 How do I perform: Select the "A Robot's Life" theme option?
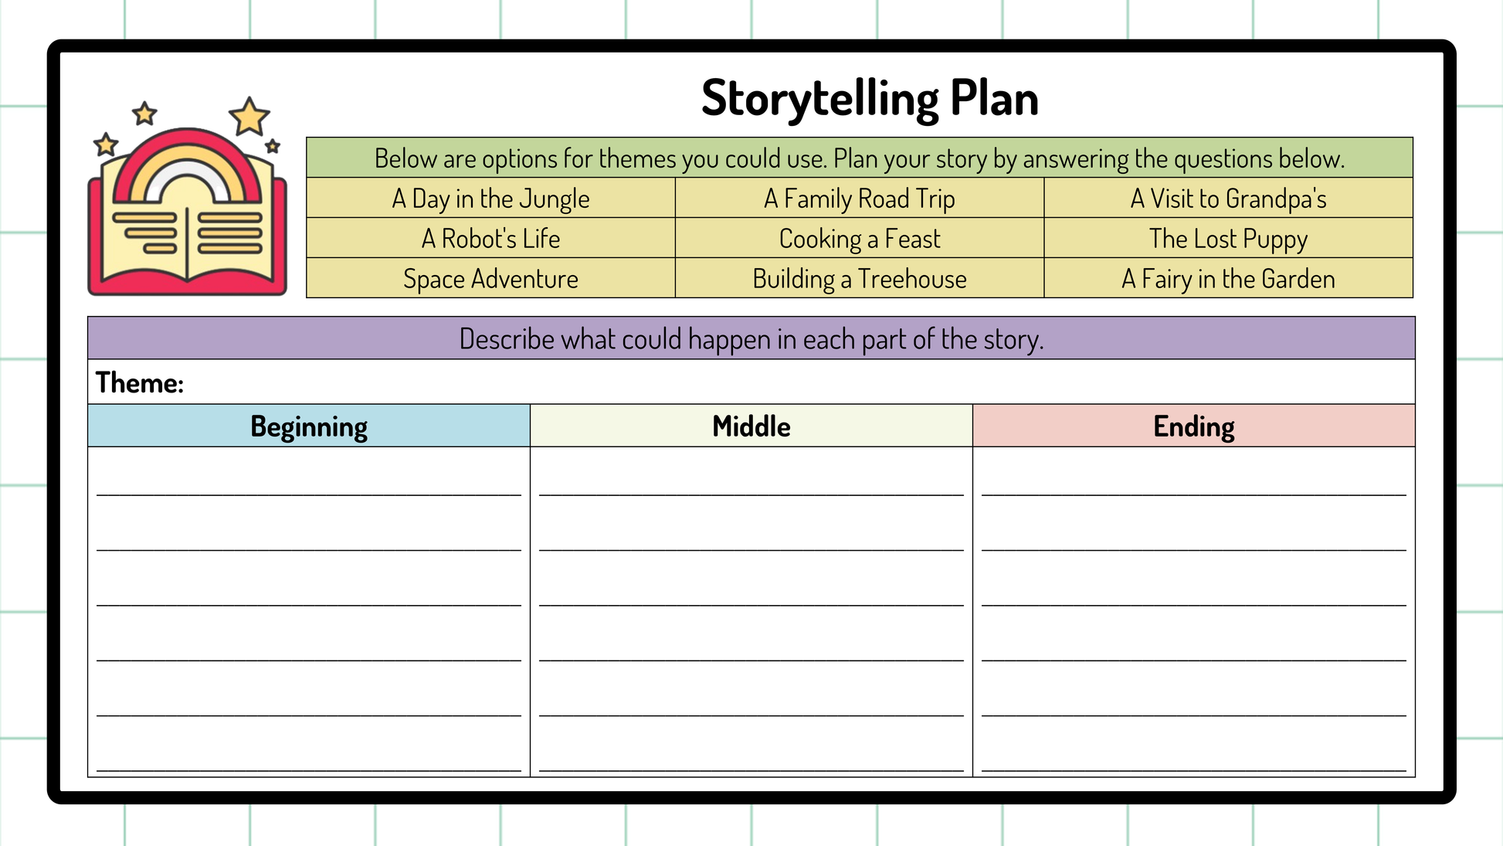[x=490, y=239]
